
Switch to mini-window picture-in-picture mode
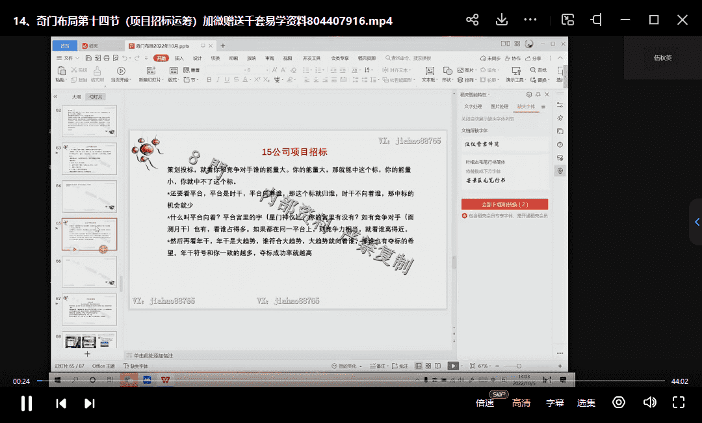click(x=568, y=20)
